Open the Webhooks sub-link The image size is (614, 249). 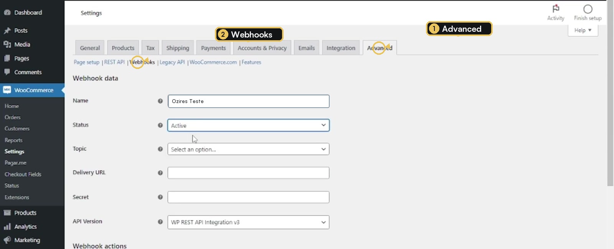click(142, 62)
